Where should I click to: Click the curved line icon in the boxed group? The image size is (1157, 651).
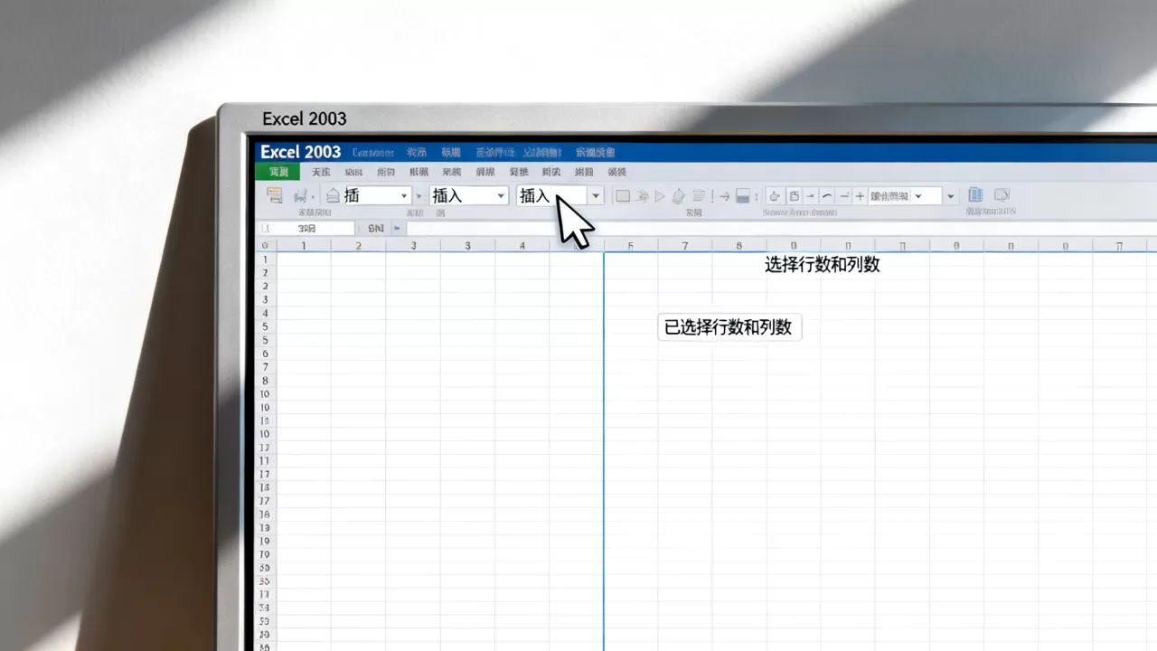pyautogui.click(x=827, y=195)
